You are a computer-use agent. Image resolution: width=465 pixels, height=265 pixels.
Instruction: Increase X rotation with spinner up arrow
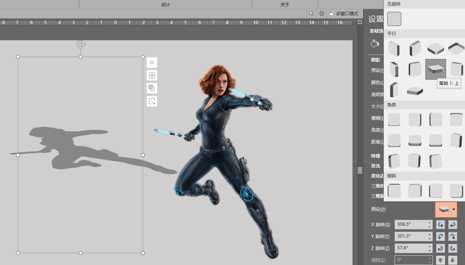[429, 222]
